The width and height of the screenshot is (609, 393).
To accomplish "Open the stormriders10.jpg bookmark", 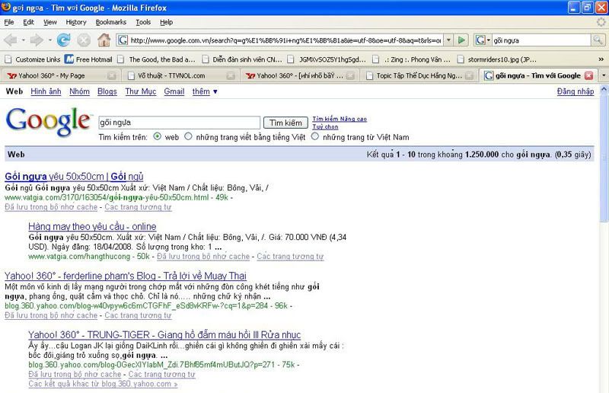I will click(497, 59).
